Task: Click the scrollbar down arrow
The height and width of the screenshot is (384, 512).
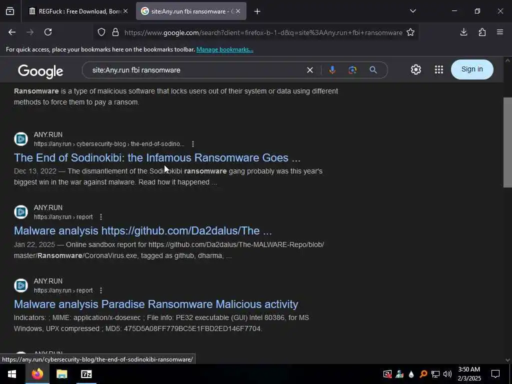Action: click(x=507, y=360)
